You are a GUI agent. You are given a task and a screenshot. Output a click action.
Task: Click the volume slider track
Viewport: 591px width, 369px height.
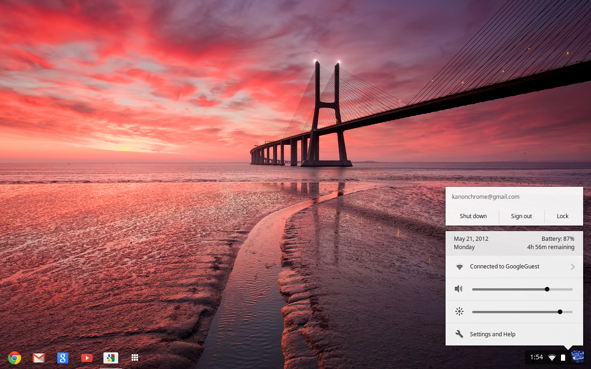508,290
